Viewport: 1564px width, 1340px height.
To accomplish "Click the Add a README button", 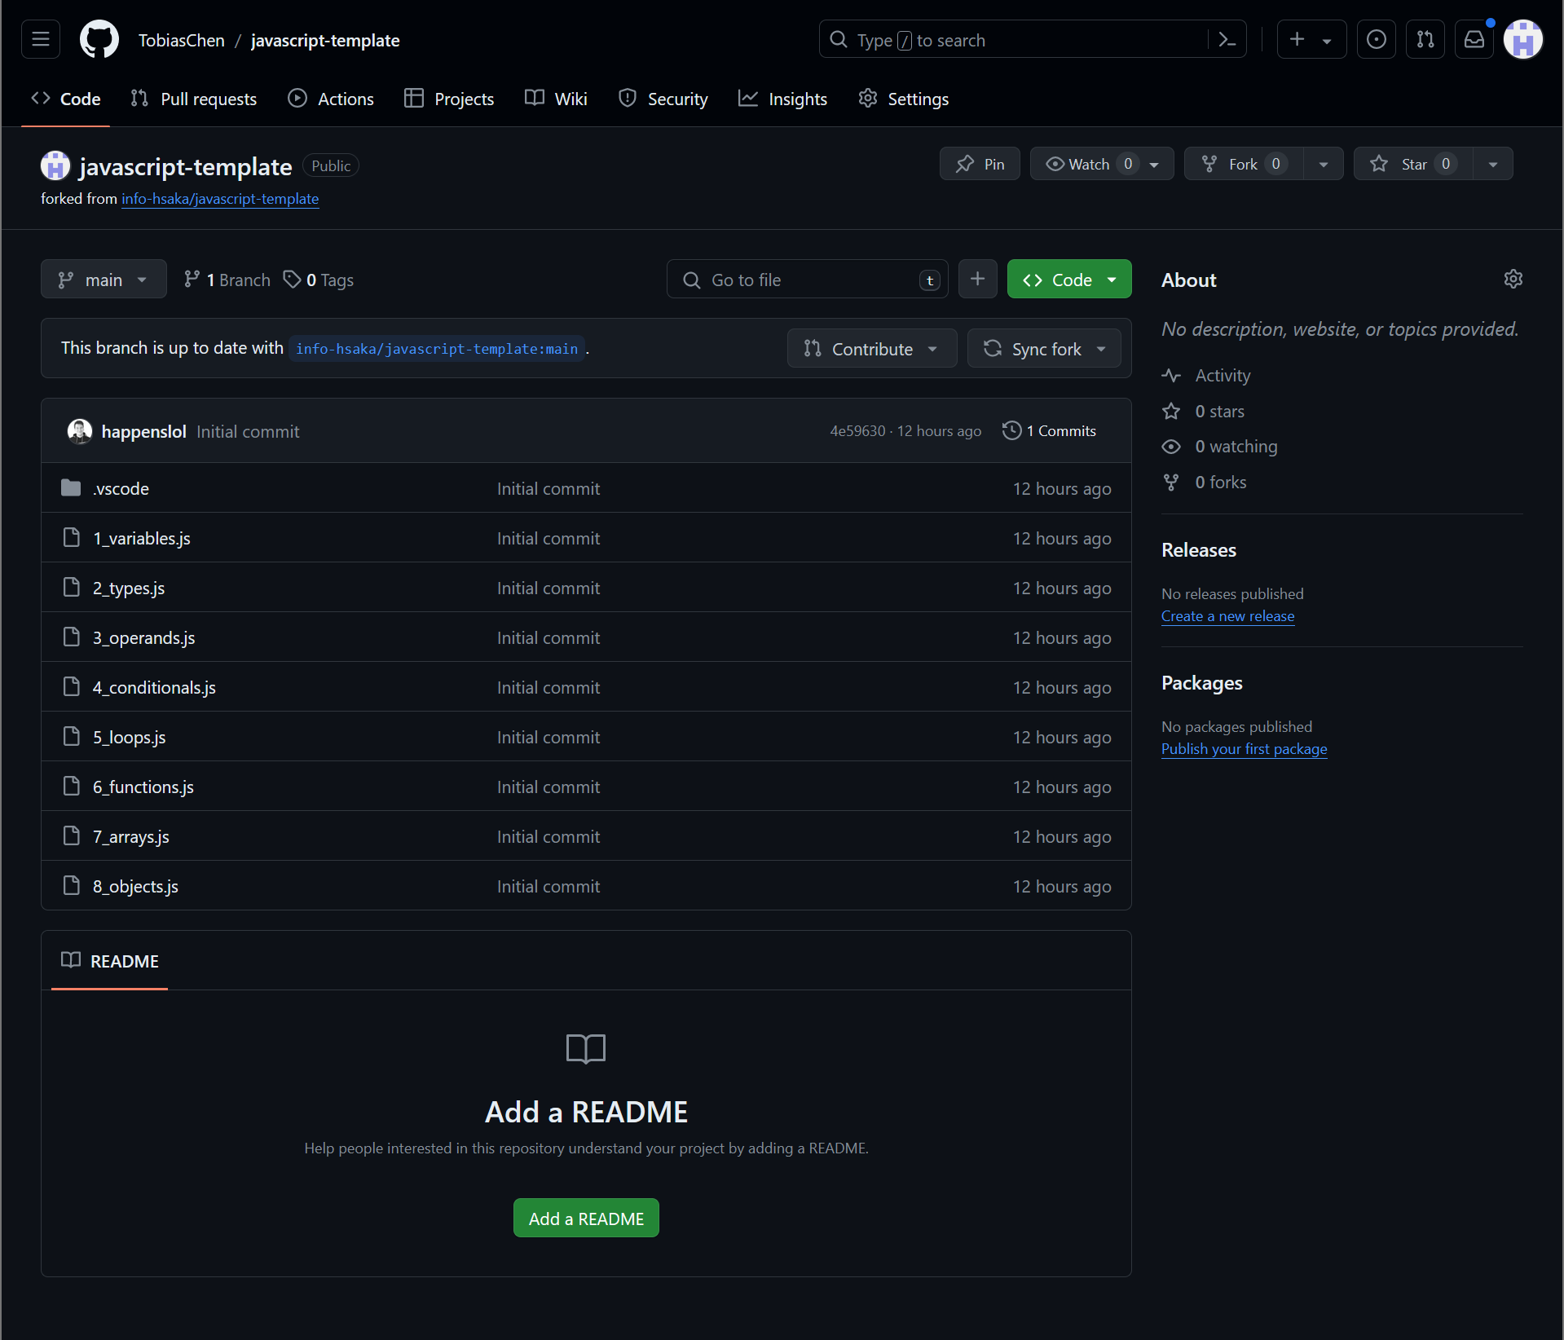I will pos(586,1219).
